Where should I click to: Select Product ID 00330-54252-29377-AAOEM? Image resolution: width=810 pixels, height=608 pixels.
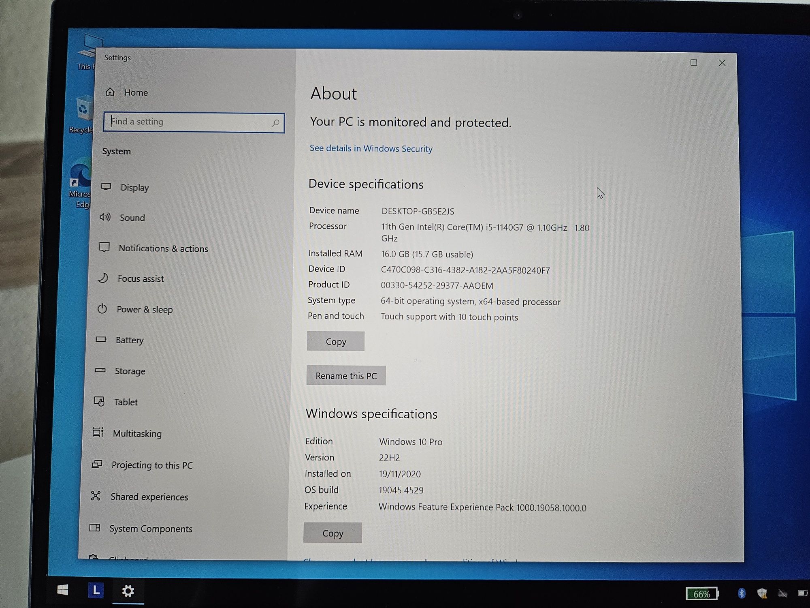[437, 285]
